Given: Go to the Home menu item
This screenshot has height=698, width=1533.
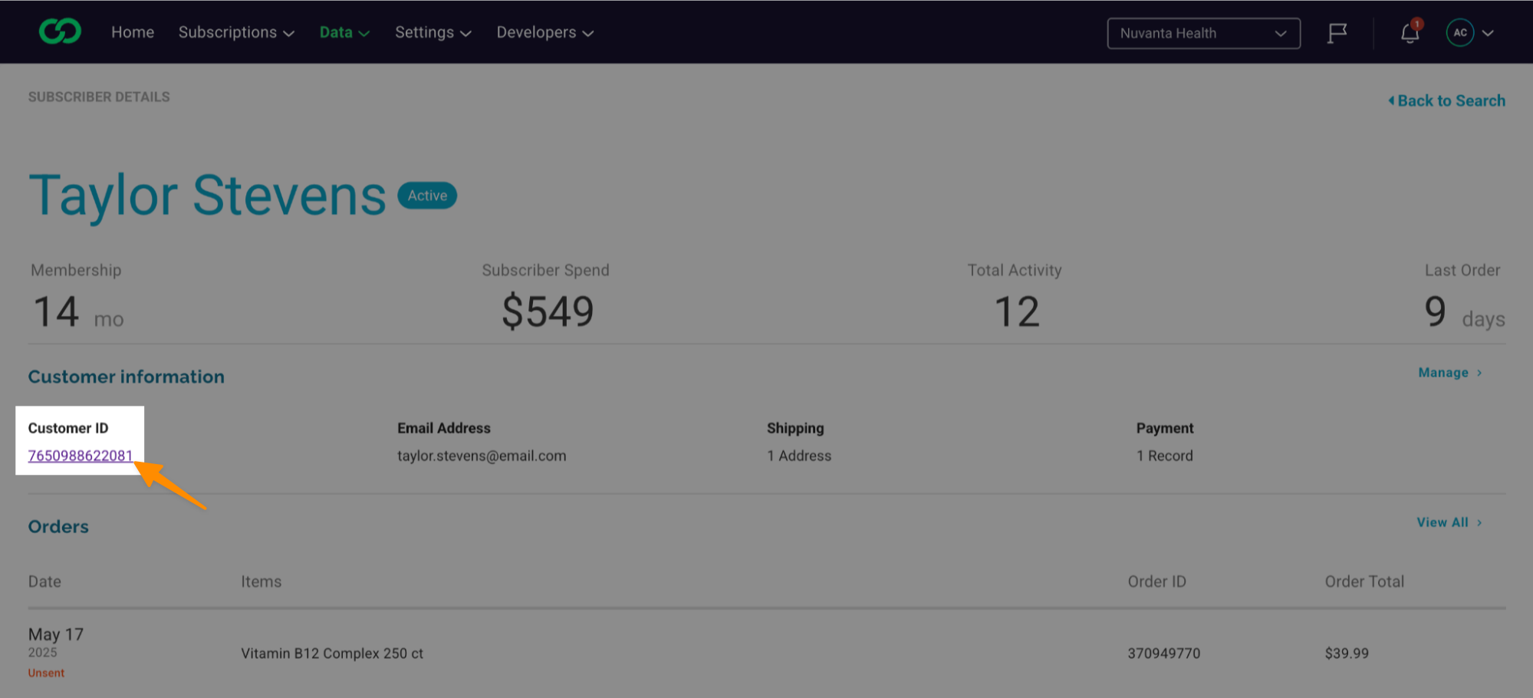Looking at the screenshot, I should tap(133, 32).
